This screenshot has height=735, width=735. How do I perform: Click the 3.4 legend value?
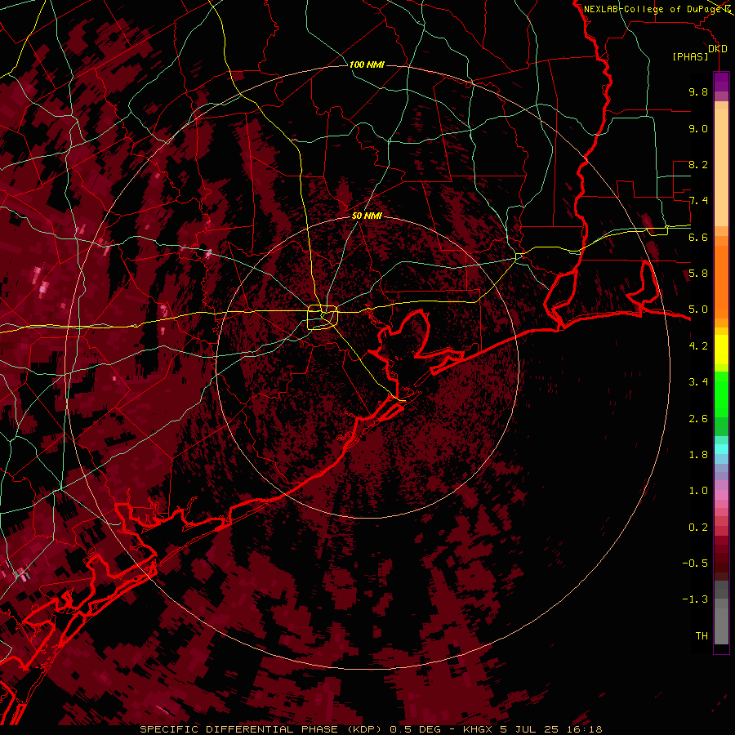click(698, 382)
